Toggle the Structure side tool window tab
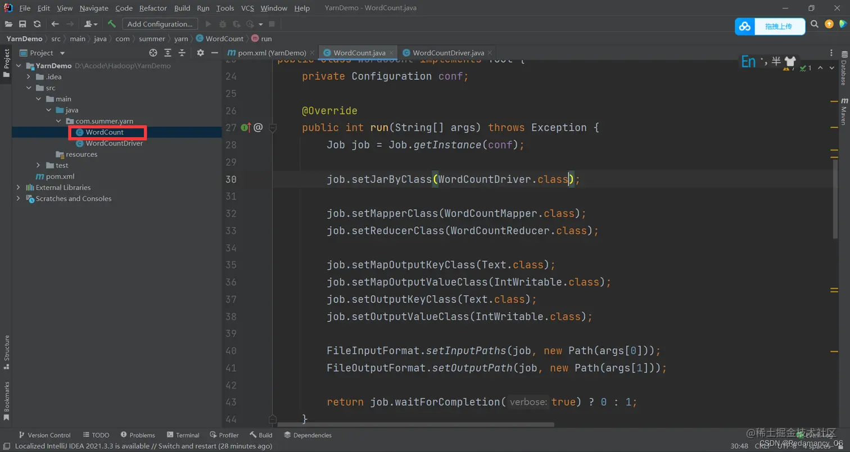The image size is (850, 452). point(6,352)
